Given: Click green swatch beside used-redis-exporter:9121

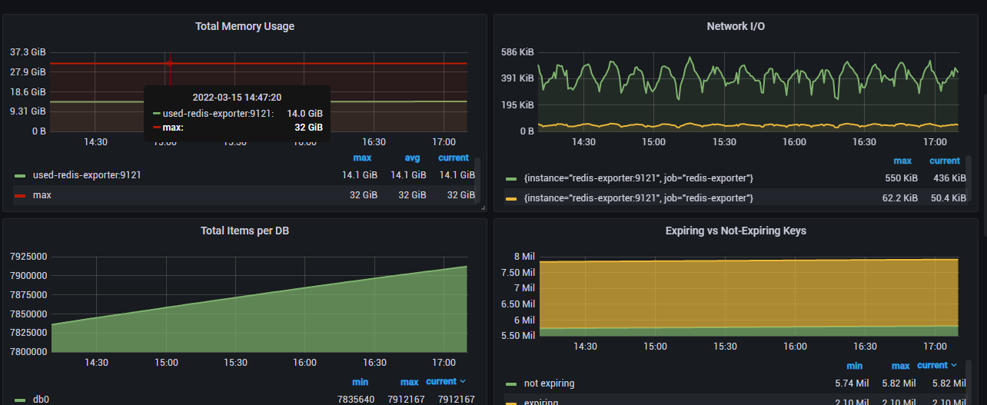Looking at the screenshot, I should pyautogui.click(x=20, y=176).
